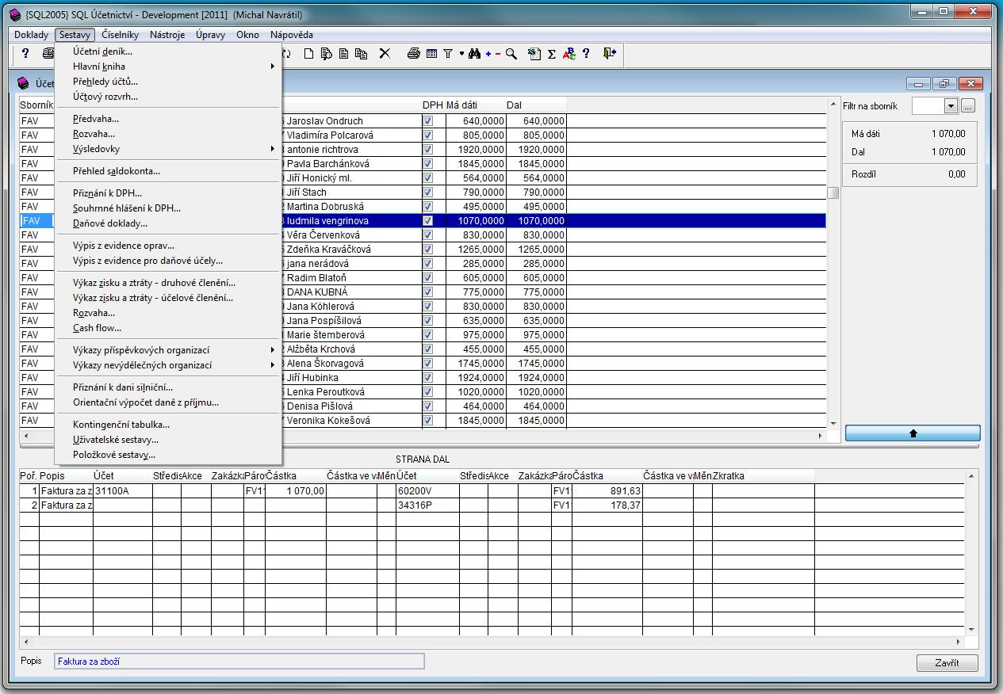The height and width of the screenshot is (694, 1003).
Task: Print using the printer toolbar icon
Action: pos(413,54)
